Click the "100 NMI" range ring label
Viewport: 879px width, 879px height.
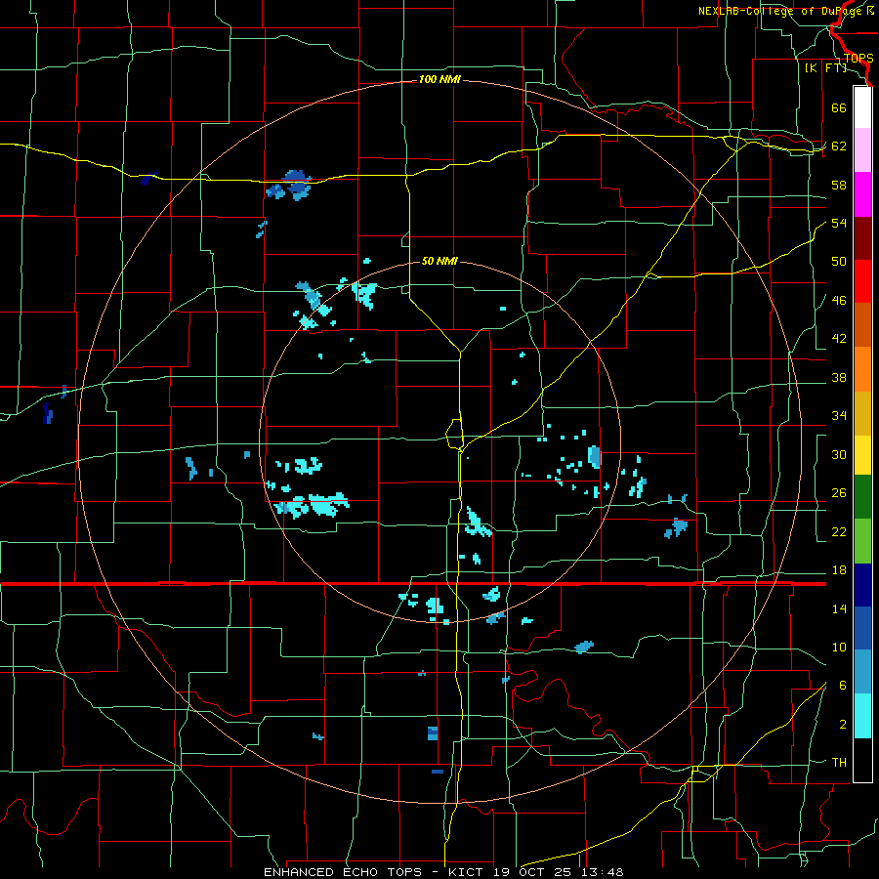[439, 80]
